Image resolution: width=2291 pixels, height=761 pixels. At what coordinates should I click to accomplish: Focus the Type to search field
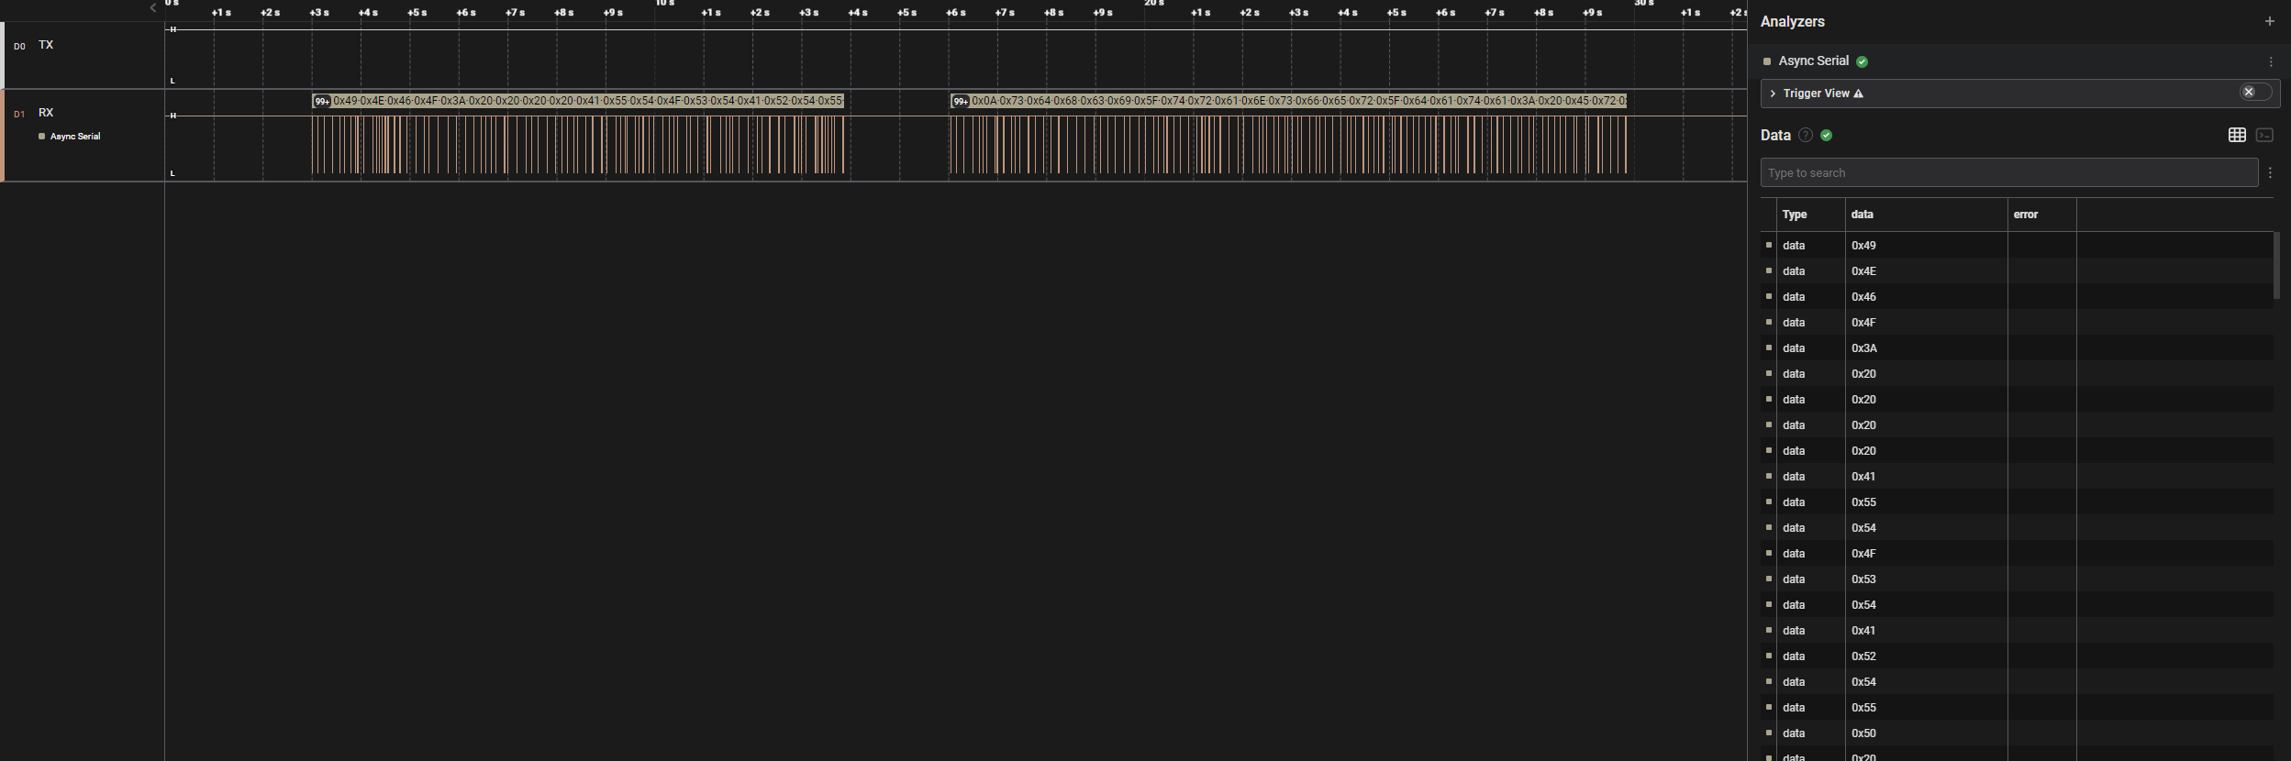click(x=2008, y=172)
